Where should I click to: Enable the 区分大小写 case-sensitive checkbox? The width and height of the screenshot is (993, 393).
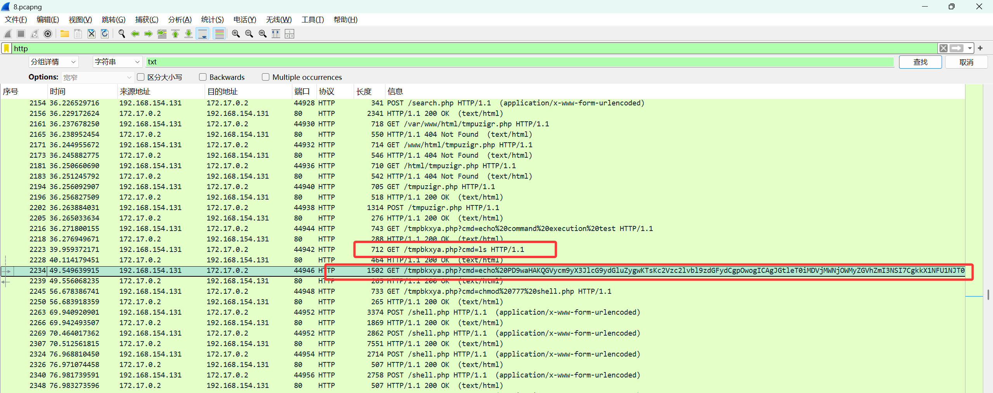tap(141, 77)
